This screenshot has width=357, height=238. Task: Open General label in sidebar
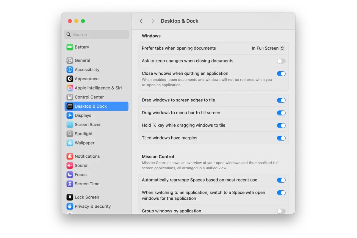pyautogui.click(x=82, y=60)
